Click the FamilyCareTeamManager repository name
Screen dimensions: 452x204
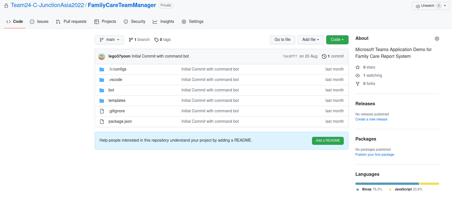[122, 5]
